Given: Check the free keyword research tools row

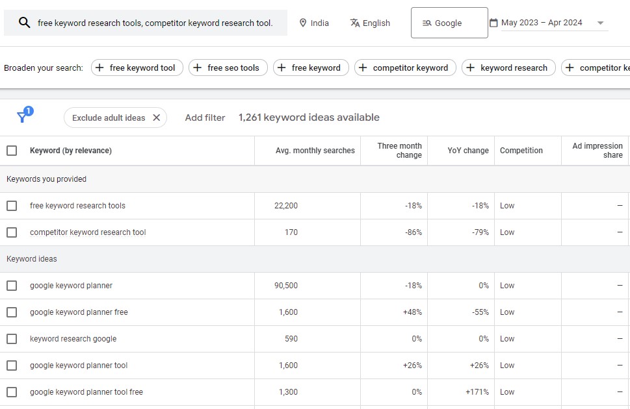Looking at the screenshot, I should tap(12, 206).
